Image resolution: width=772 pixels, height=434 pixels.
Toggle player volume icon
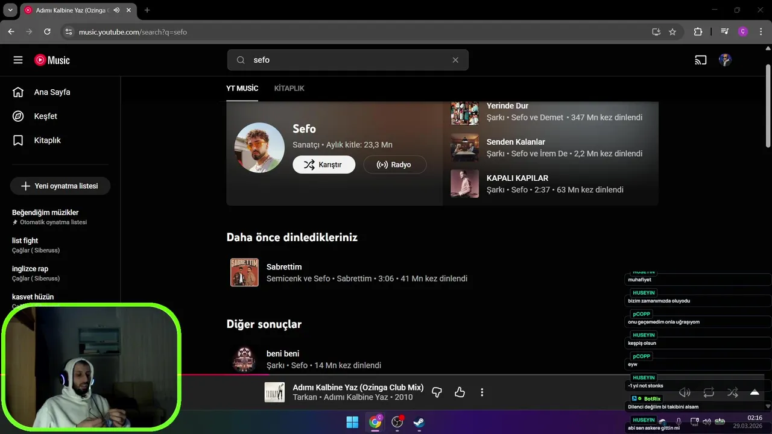point(685,392)
